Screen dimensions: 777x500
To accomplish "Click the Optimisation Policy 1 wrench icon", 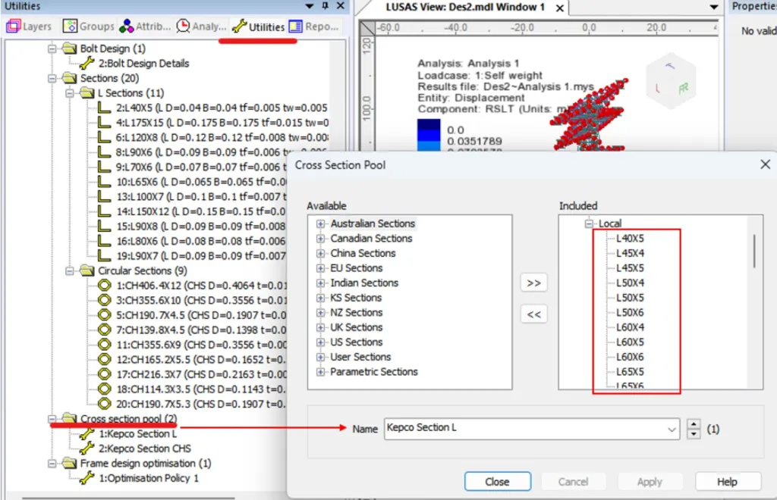I will [x=87, y=478].
